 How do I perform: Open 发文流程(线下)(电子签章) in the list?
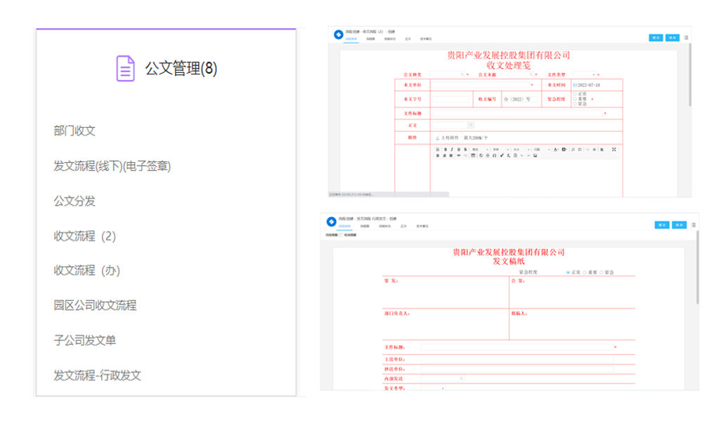coord(112,166)
